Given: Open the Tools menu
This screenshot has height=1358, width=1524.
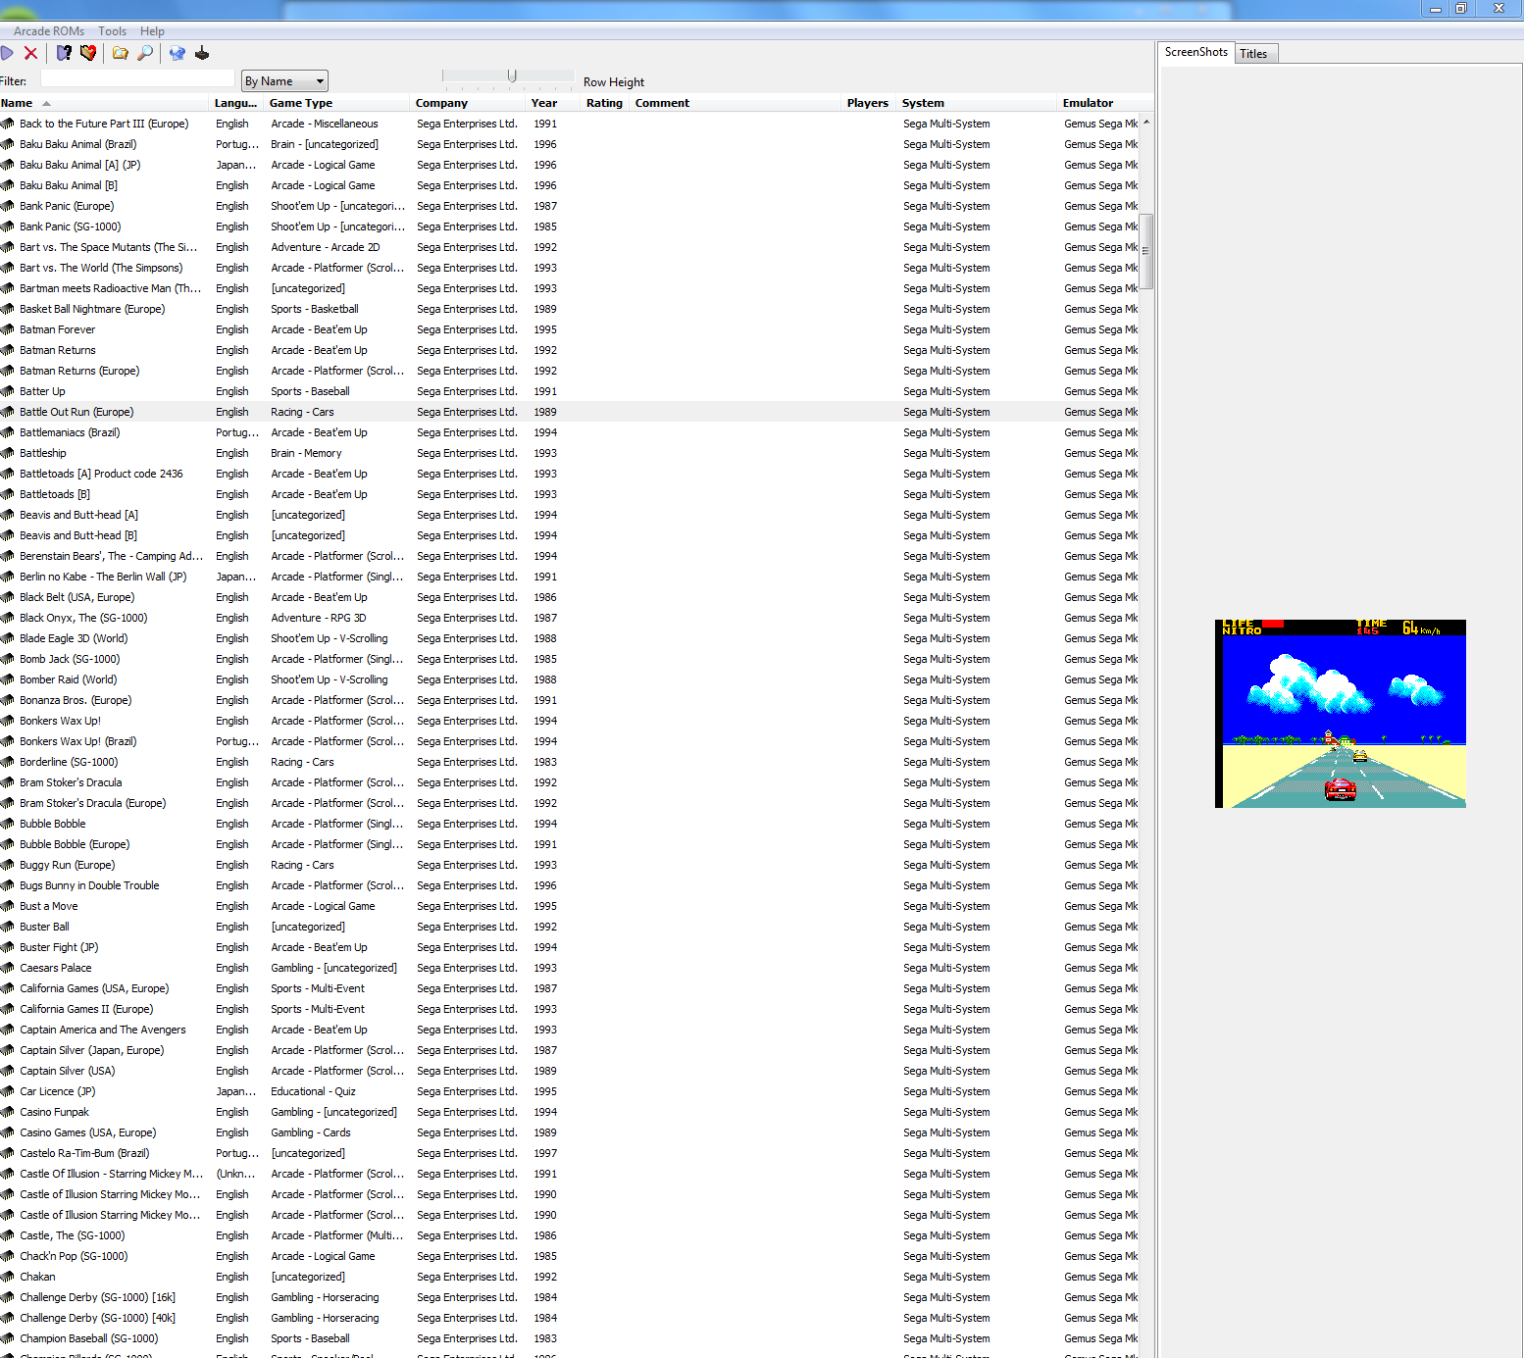Looking at the screenshot, I should pos(113,31).
